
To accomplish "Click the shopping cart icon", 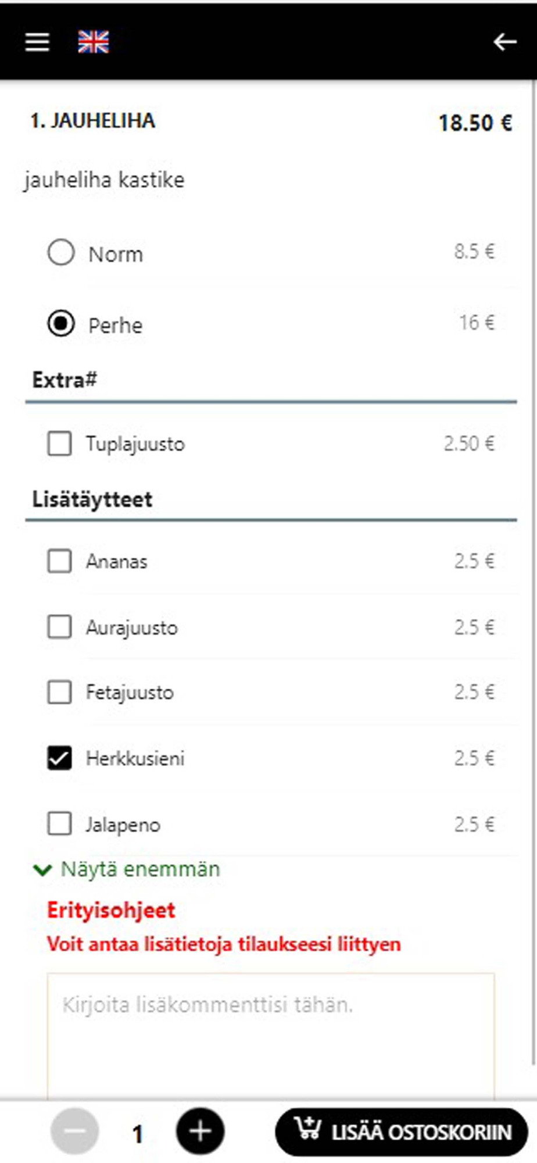I will click(307, 1129).
